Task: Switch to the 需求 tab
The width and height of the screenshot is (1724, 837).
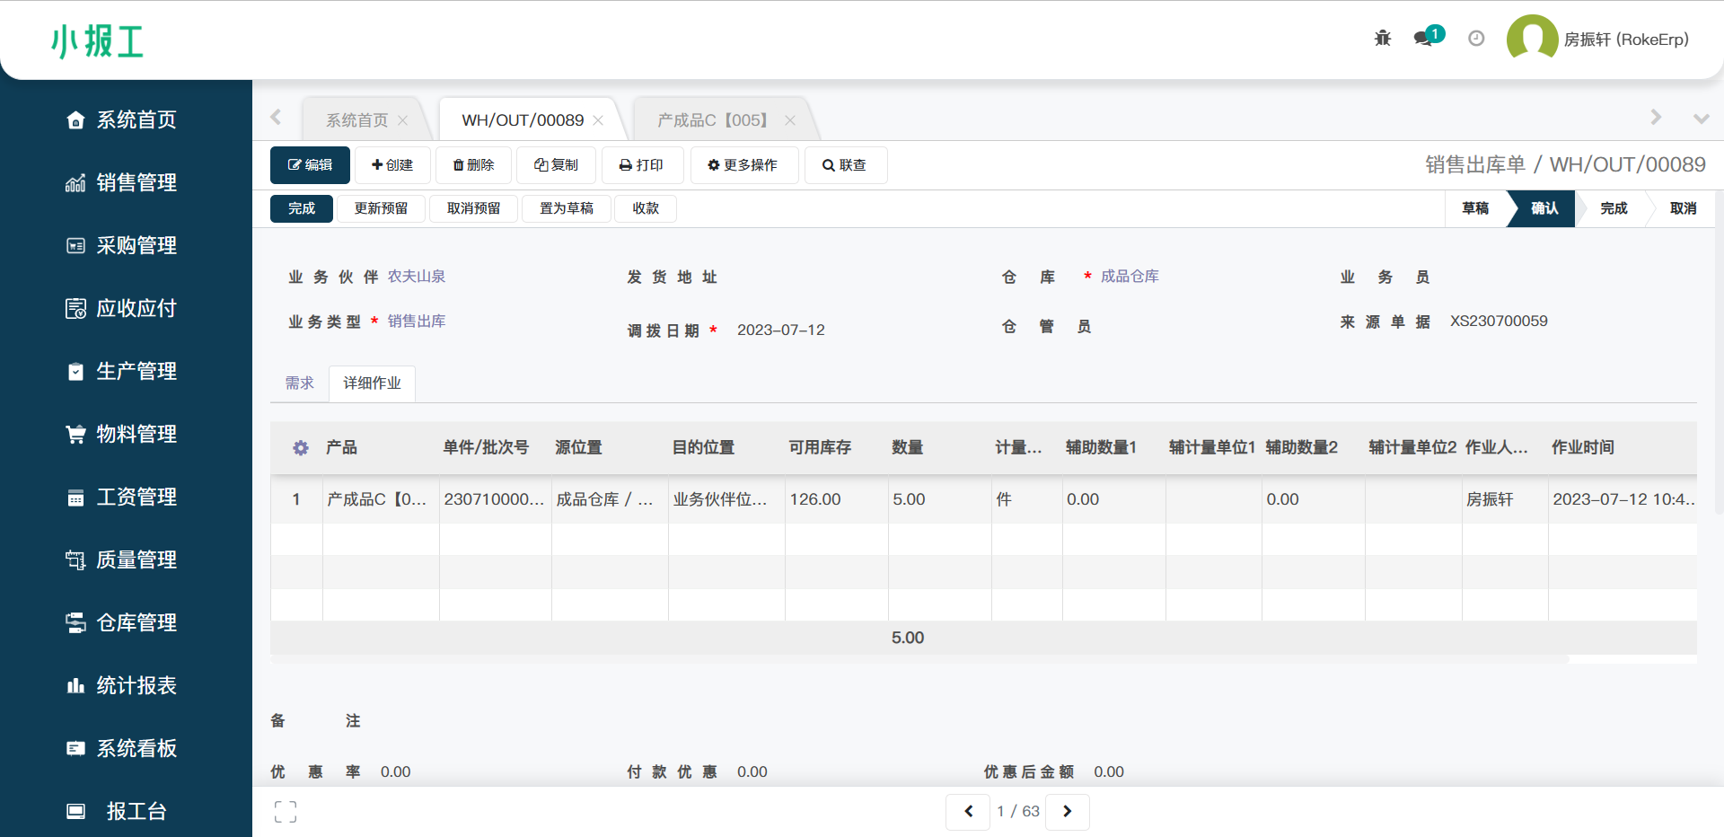Action: (x=299, y=383)
